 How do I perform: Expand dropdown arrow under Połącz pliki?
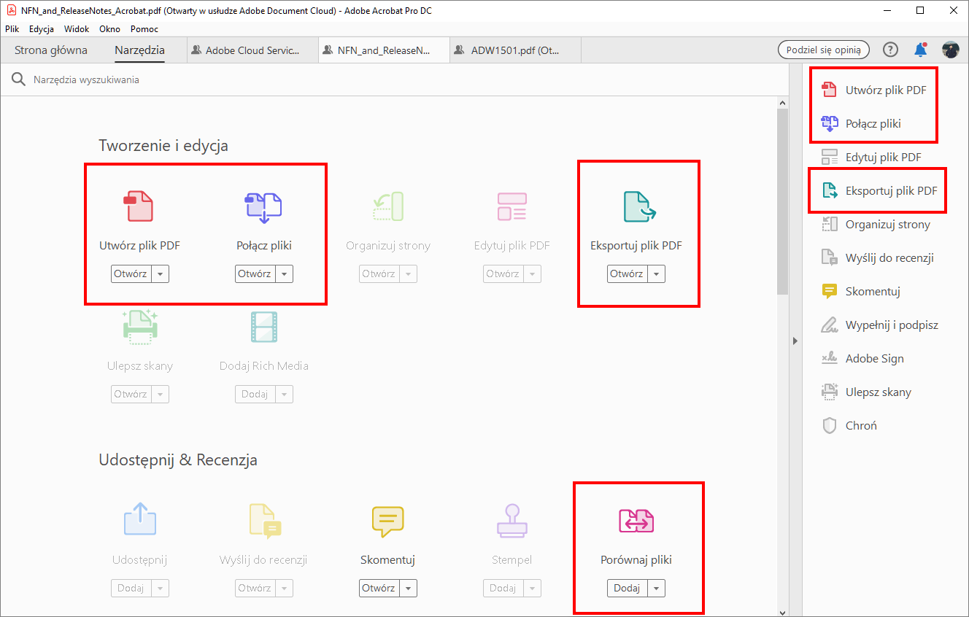point(285,274)
